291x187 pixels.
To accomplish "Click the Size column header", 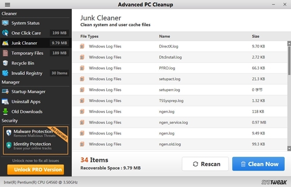I will coord(256,36).
